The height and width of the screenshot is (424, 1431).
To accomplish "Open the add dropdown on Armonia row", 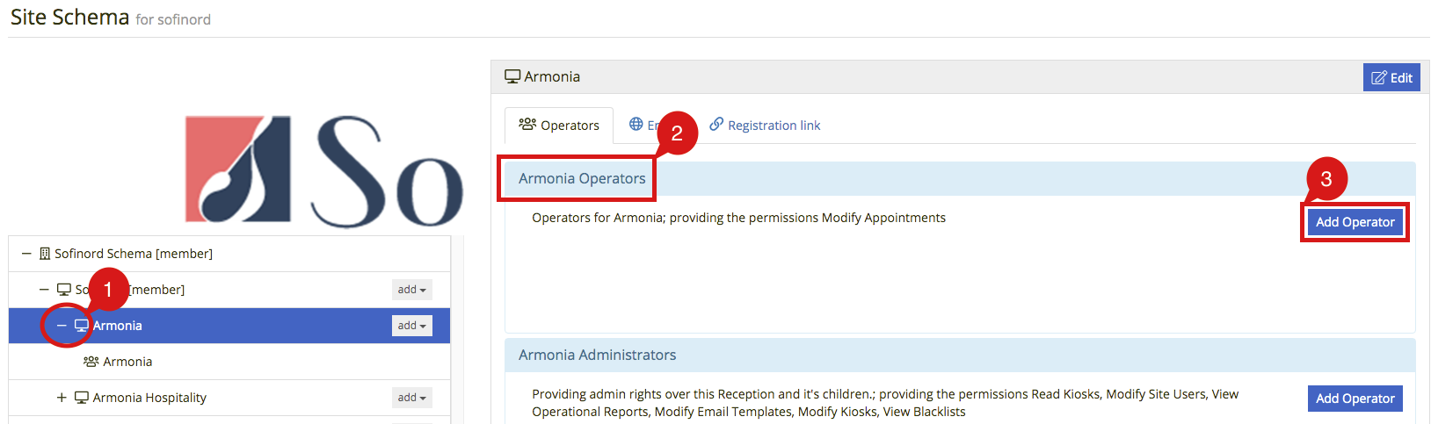I will [x=411, y=326].
